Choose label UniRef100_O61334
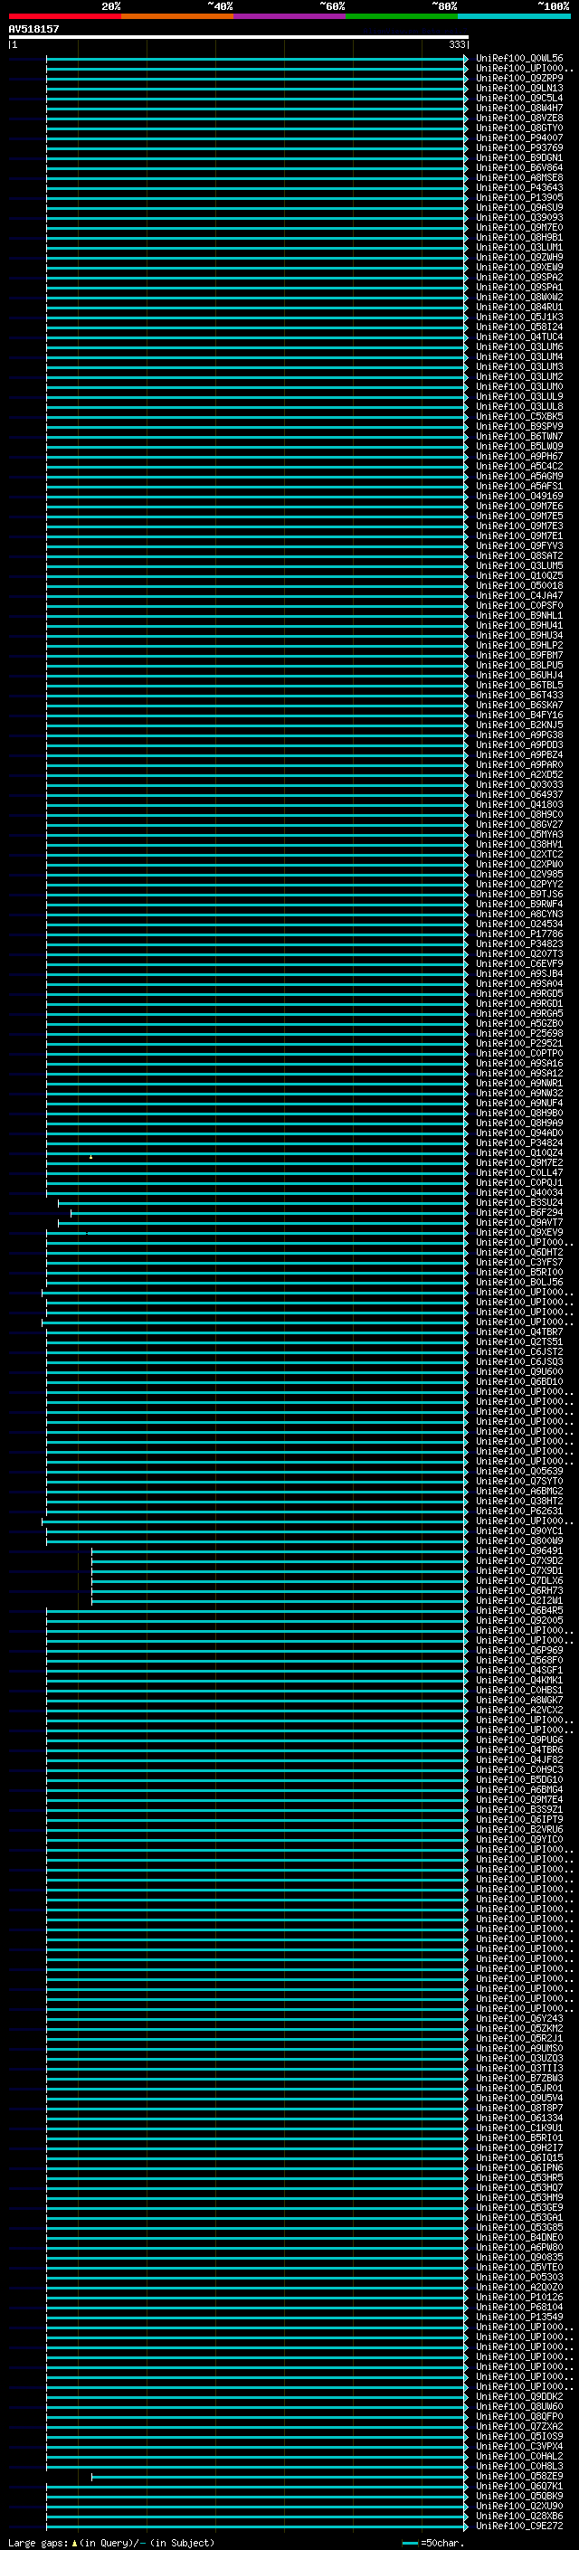 pos(519,2118)
